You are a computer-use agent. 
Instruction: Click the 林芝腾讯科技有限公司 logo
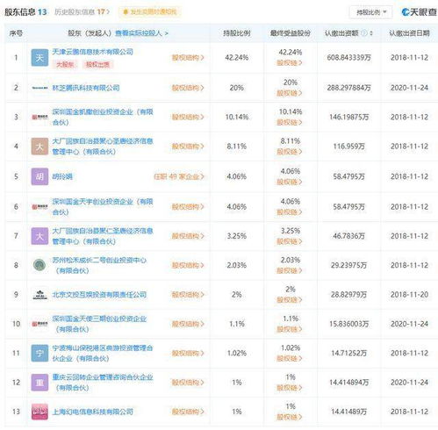[39, 88]
